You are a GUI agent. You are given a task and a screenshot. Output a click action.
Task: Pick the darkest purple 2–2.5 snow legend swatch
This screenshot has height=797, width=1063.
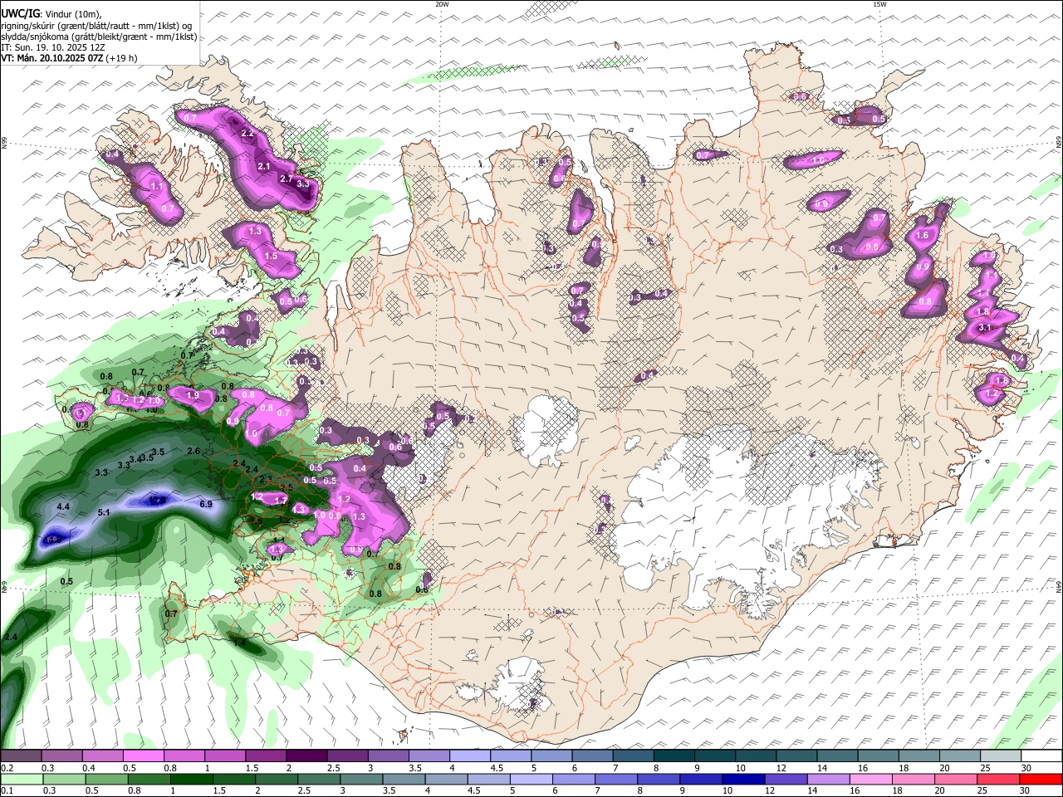coord(306,755)
